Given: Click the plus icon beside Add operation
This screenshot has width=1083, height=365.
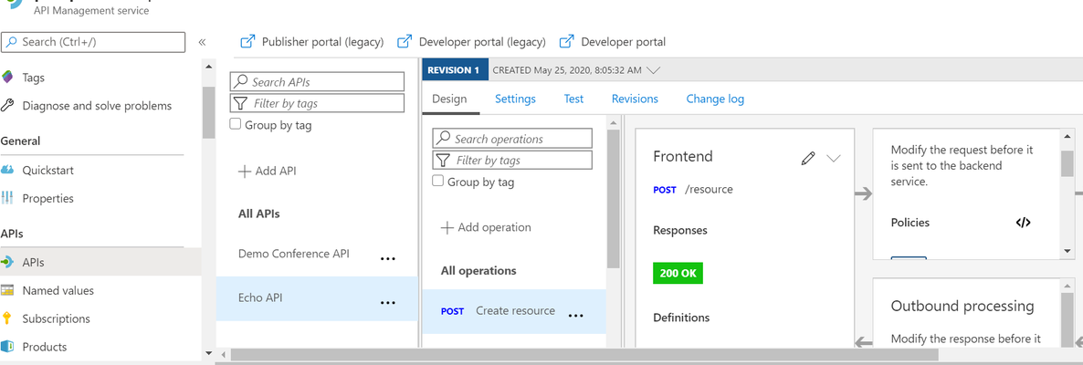Looking at the screenshot, I should (x=447, y=228).
